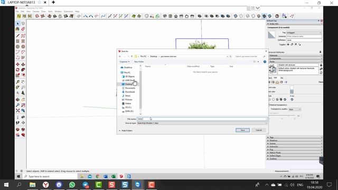This screenshot has height=190, width=338.
Task: Click the Cancel button in Save As
Action: [259, 130]
